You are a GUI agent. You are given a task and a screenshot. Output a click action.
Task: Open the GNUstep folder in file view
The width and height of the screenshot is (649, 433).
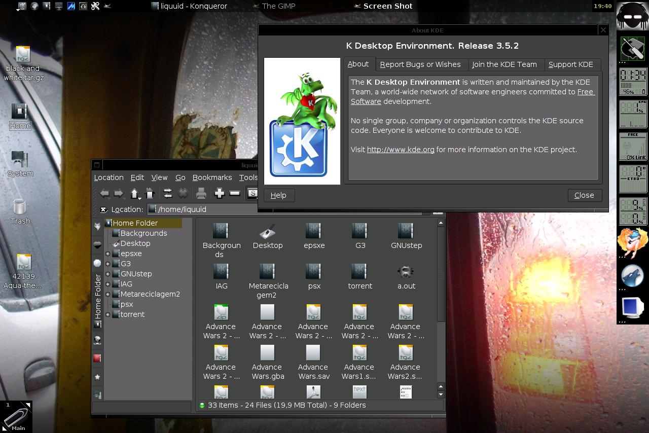click(406, 236)
